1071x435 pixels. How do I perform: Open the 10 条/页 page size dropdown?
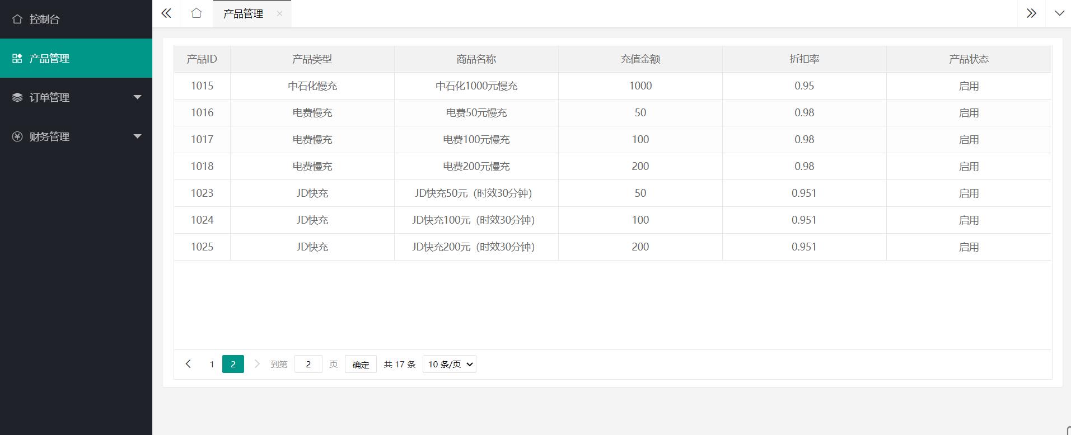(x=450, y=364)
